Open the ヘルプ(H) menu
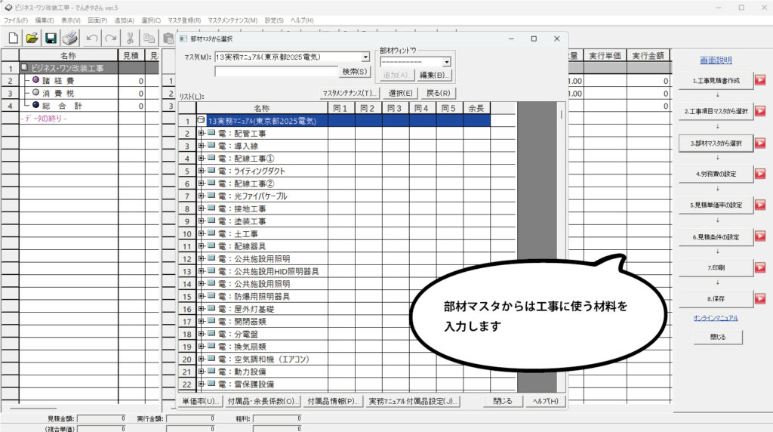The image size is (773, 432). 302,20
